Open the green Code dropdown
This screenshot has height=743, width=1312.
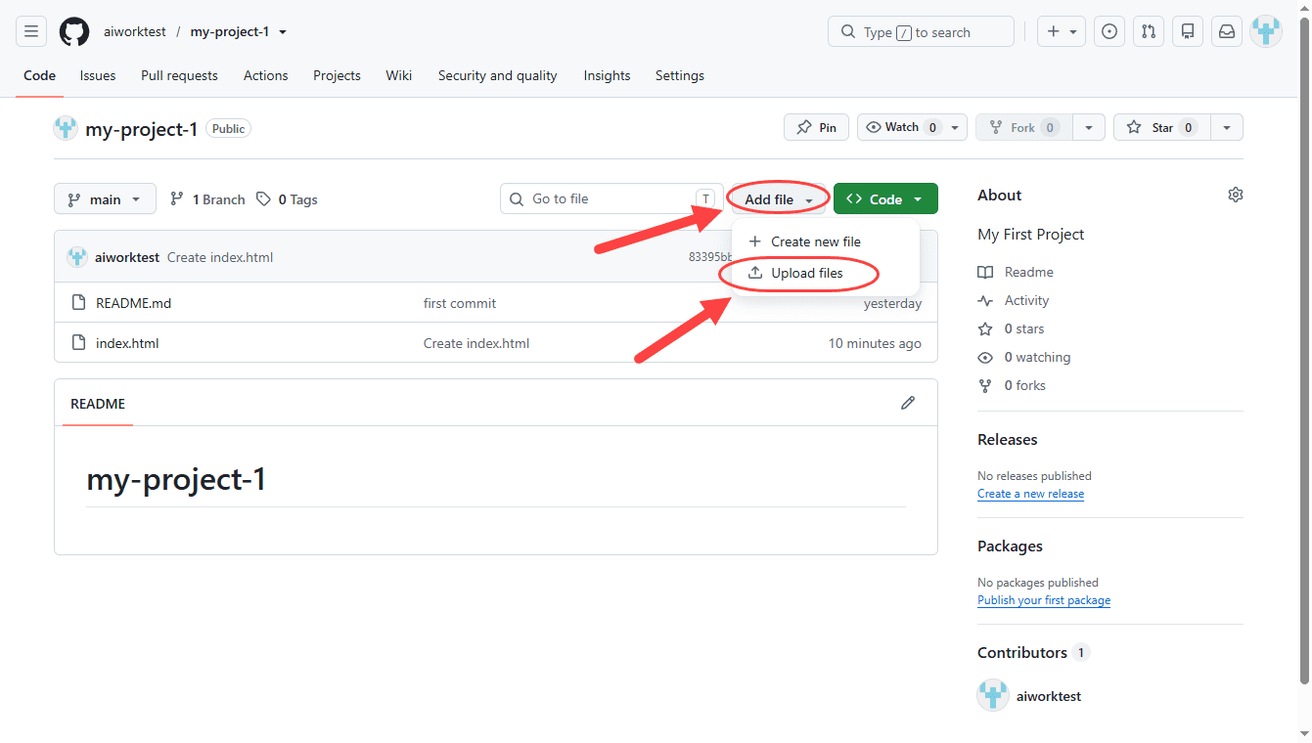click(885, 199)
